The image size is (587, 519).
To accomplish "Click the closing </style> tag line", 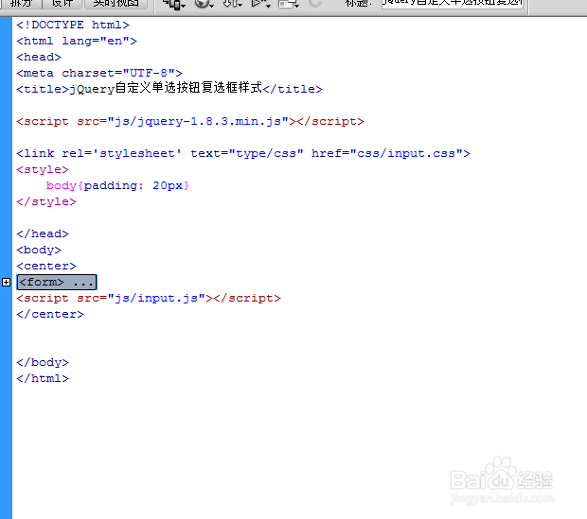I will [x=46, y=202].
